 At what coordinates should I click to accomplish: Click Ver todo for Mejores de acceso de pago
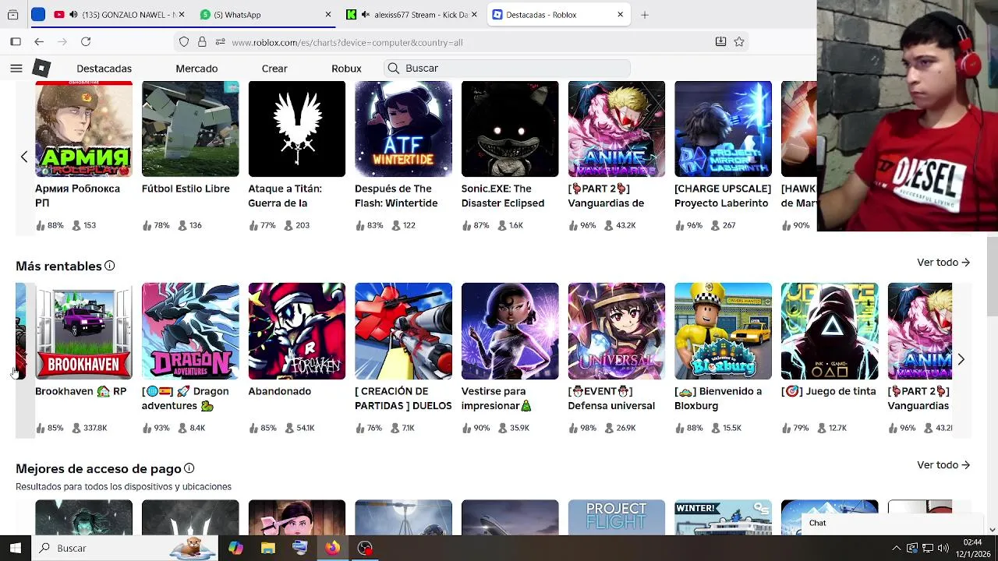coord(943,465)
